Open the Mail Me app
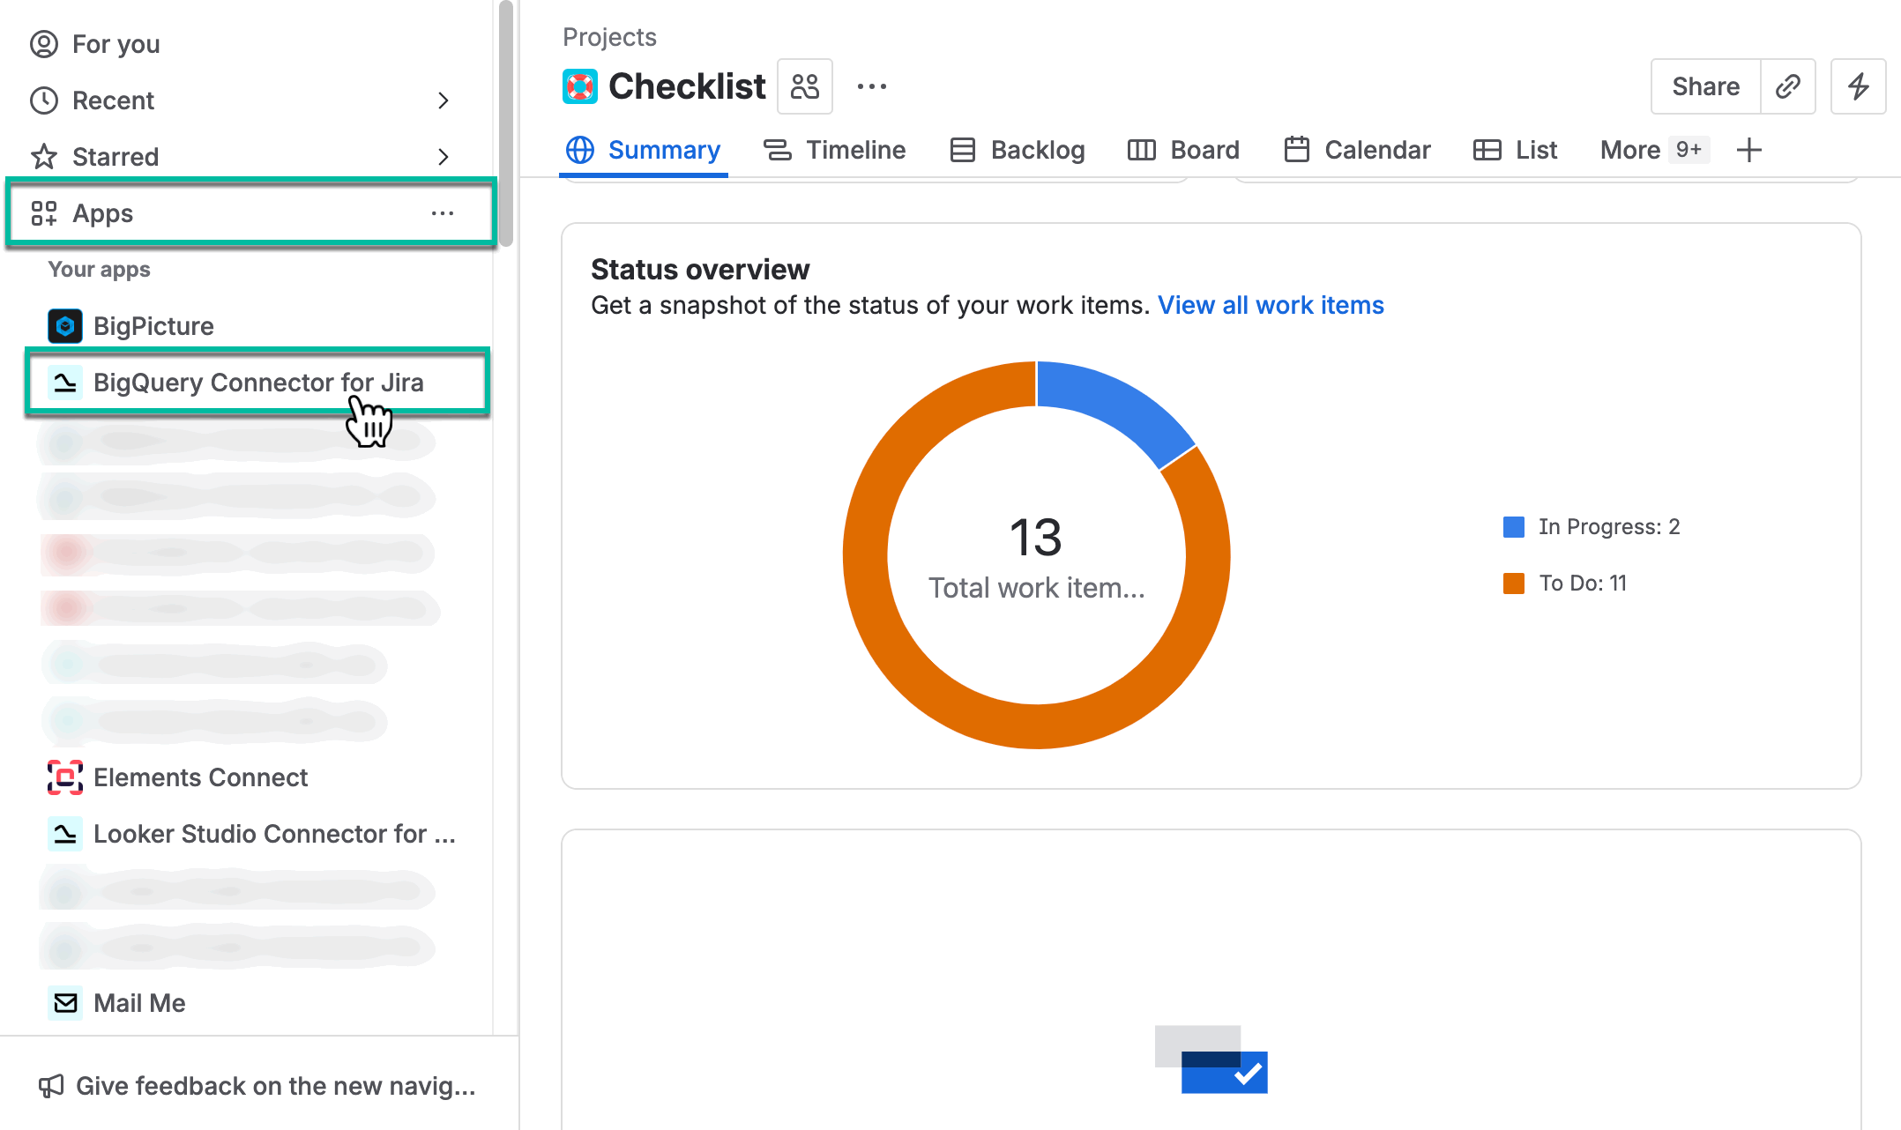The image size is (1901, 1130). coord(138,1003)
